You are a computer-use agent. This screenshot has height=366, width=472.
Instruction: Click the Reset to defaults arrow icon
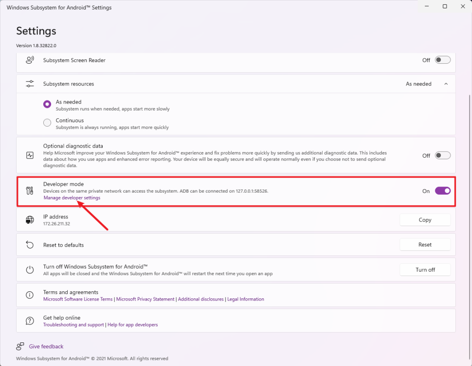pyautogui.click(x=30, y=245)
